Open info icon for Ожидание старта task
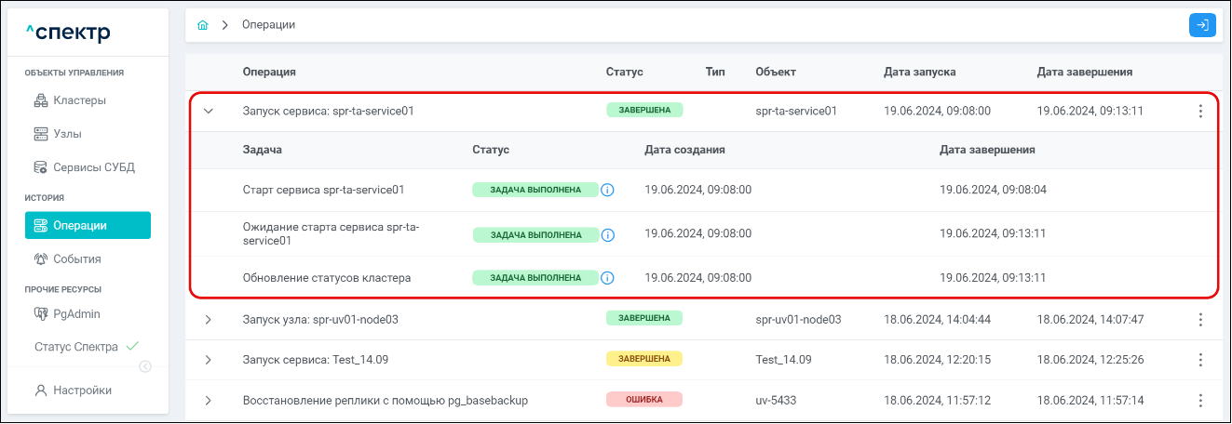The image size is (1232, 424). coord(608,235)
